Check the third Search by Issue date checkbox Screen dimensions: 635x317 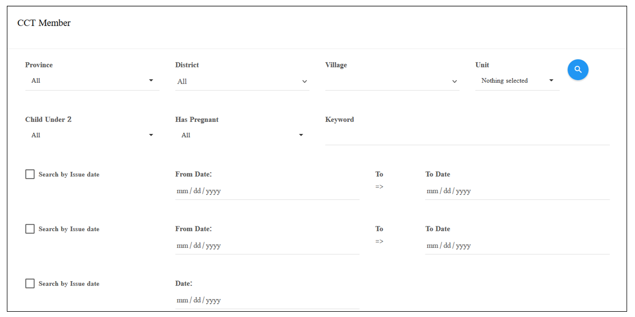pyautogui.click(x=30, y=284)
